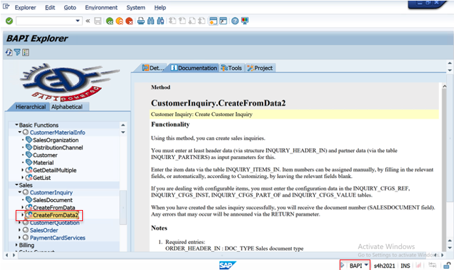Click the lock icon in status bar

tap(447, 265)
